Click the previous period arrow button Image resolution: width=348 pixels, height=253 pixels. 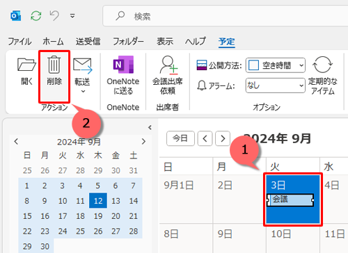pos(205,138)
